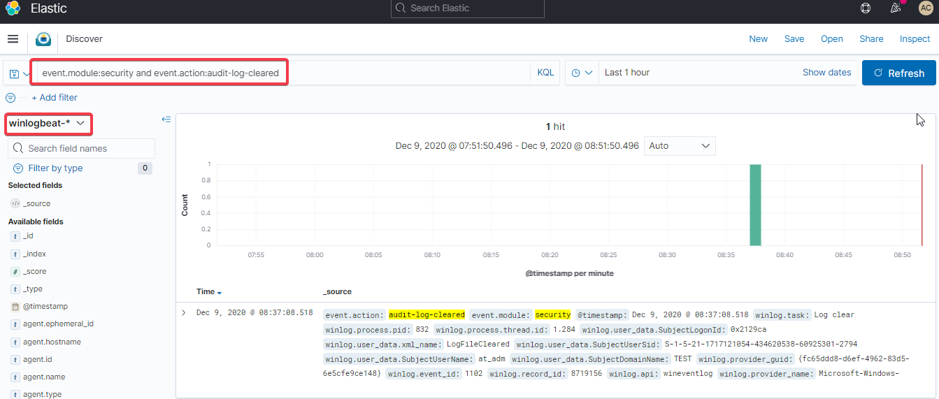Viewport: 939px width, 399px height.
Task: Click the at_adm user name value
Action: click(x=492, y=359)
